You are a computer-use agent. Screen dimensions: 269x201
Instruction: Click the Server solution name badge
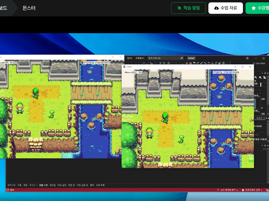pyautogui.click(x=191, y=58)
